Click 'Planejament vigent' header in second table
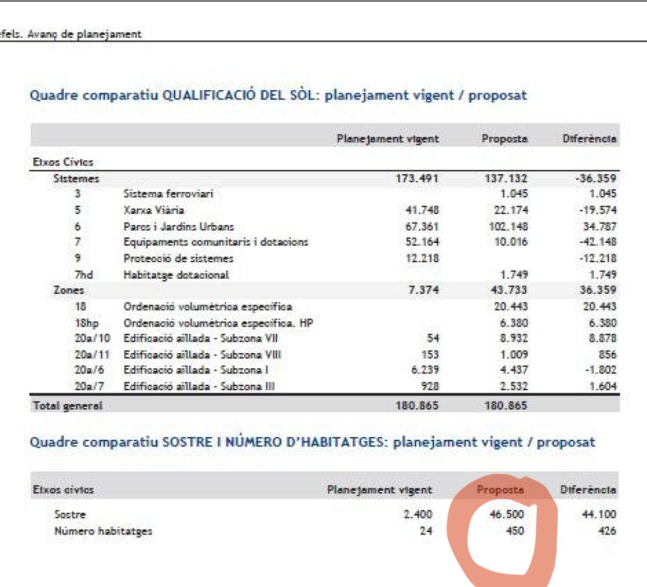Screen dimensions: 647x587 [380, 490]
